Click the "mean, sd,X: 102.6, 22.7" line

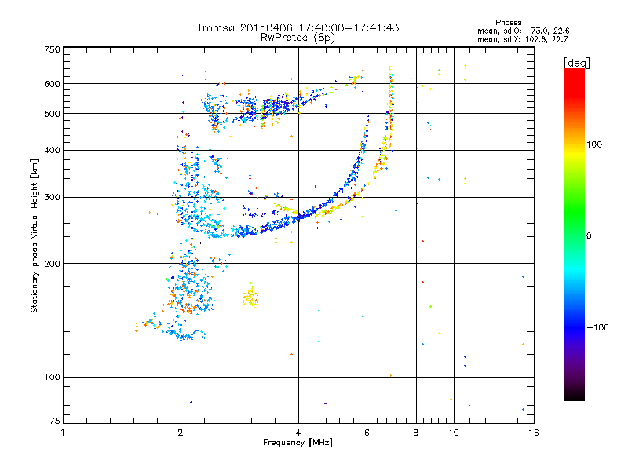coord(522,39)
